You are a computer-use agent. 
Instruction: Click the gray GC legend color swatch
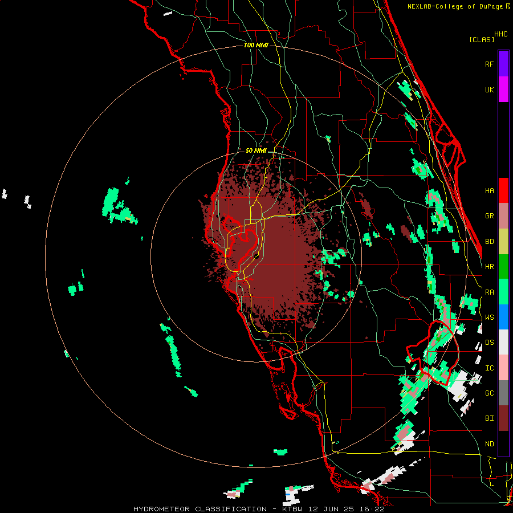click(x=503, y=393)
